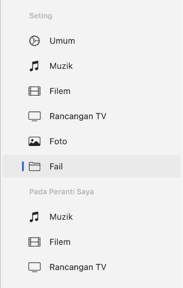Click the Seting section header
Screen dimensions: 183x288
(x=41, y=16)
